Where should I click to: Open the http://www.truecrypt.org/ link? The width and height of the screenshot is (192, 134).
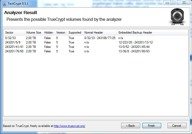pos(70,126)
